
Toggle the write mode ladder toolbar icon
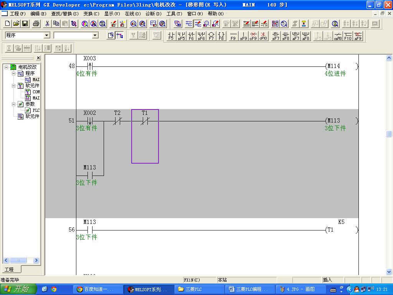point(198,24)
